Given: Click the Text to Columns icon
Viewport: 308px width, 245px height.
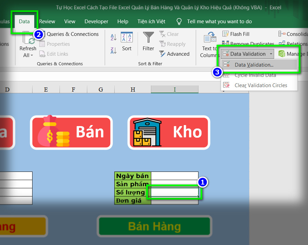Looking at the screenshot, I should (x=210, y=37).
